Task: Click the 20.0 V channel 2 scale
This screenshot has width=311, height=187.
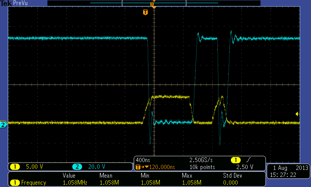Action: click(x=96, y=166)
